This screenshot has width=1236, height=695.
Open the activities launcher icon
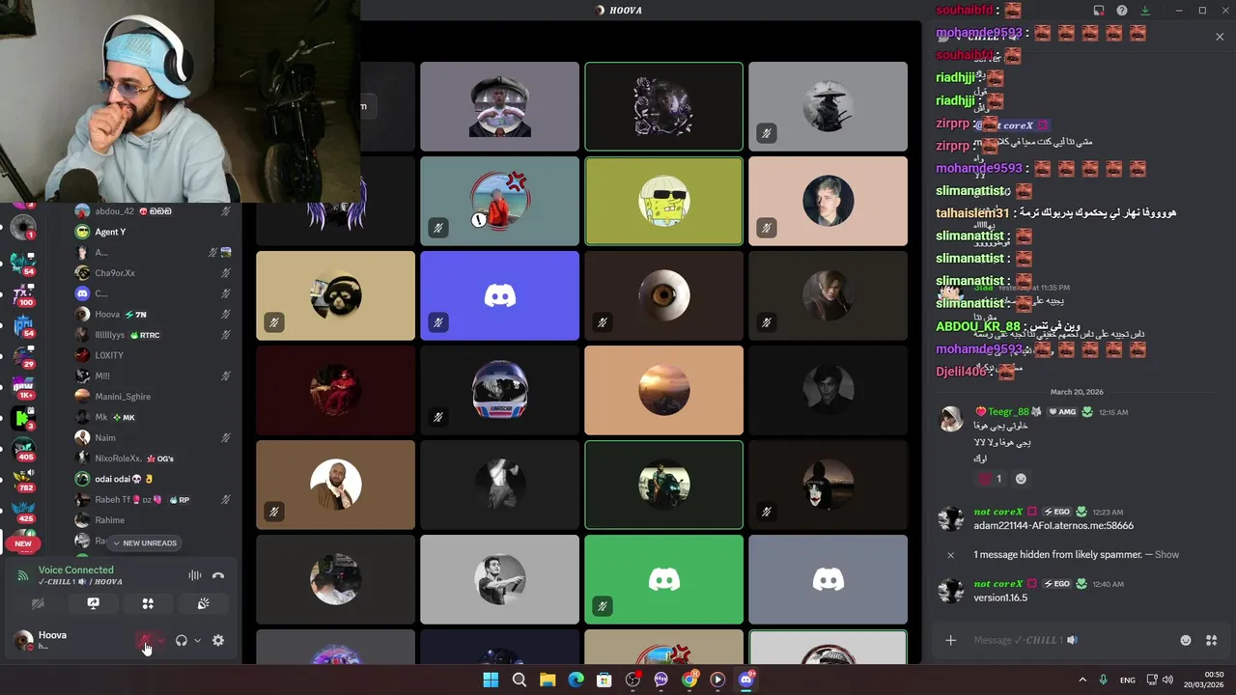click(x=148, y=603)
